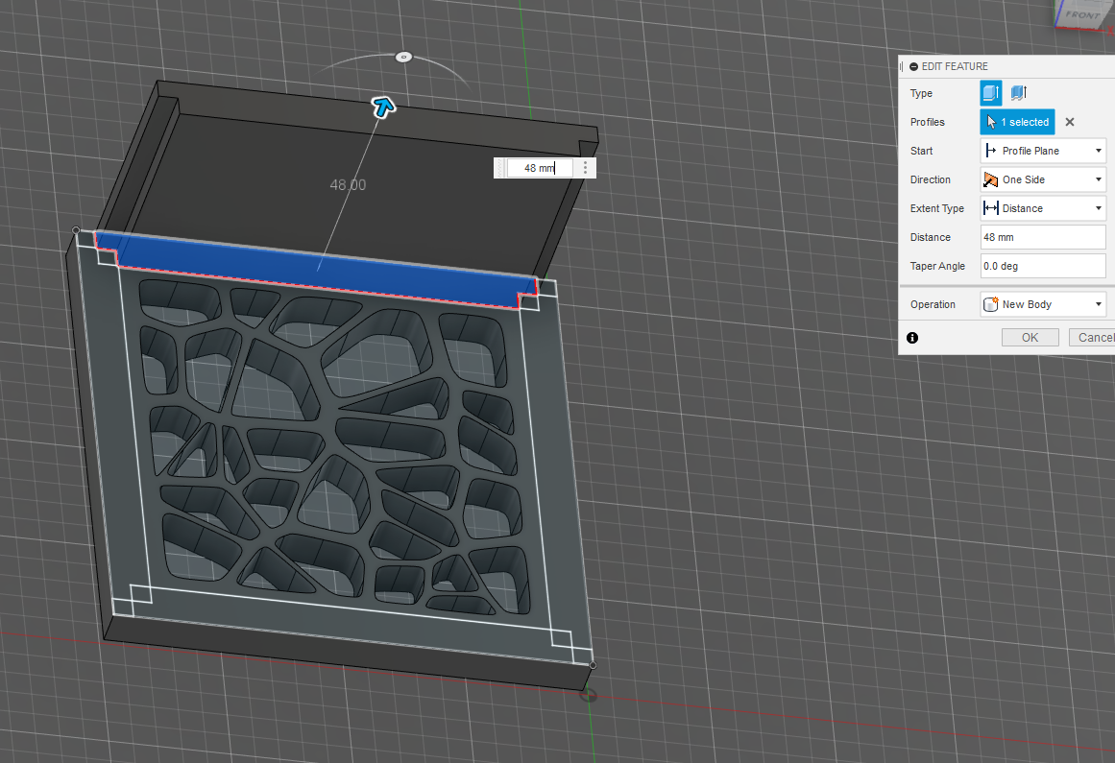Viewport: 1115px width, 763px height.
Task: Open the Operation dropdown
Action: [x=1098, y=303]
